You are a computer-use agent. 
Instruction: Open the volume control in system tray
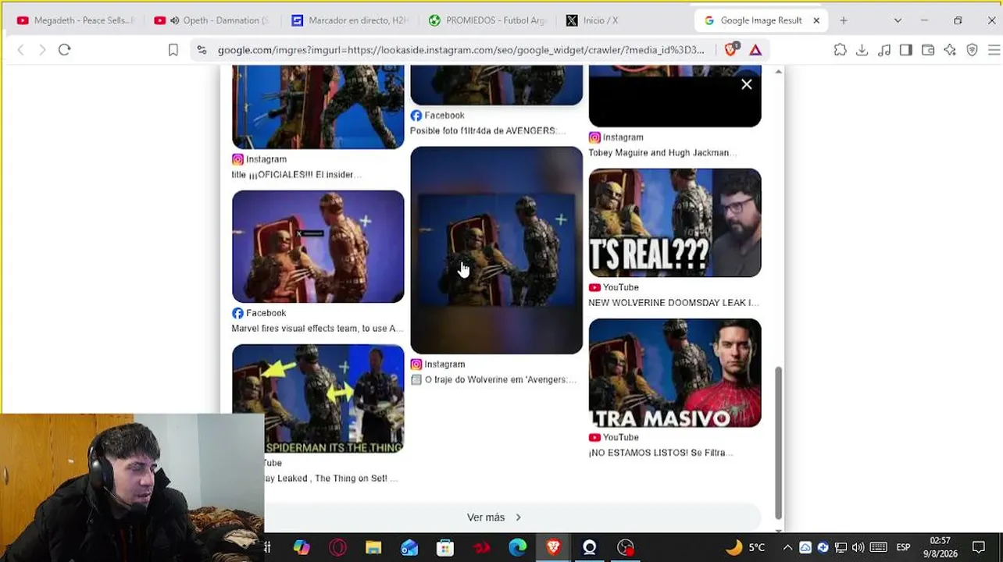coord(858,548)
